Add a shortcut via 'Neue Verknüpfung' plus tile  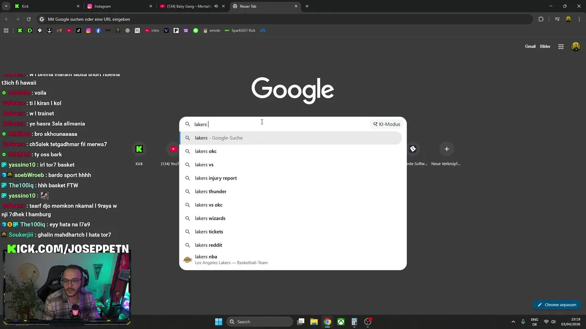[x=446, y=154]
